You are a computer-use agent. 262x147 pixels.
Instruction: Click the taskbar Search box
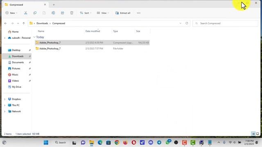point(61,143)
